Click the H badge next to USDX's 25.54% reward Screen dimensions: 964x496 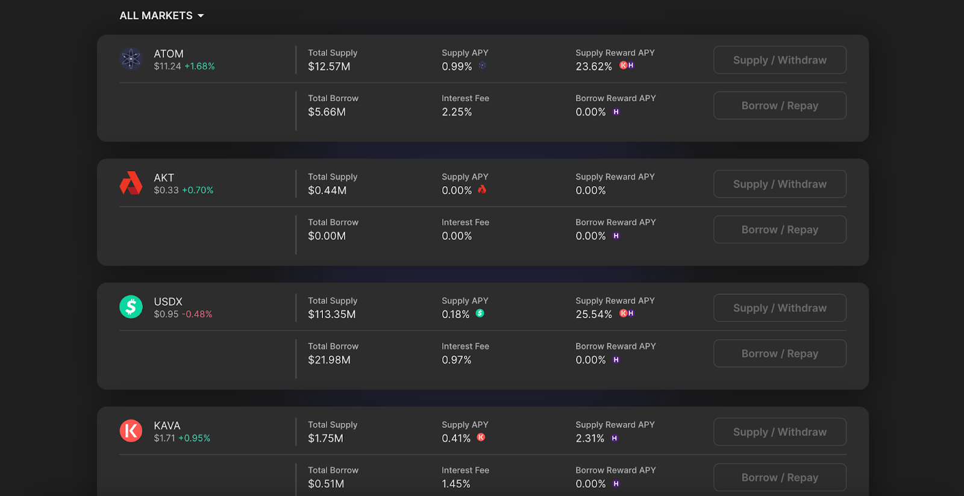[631, 313]
